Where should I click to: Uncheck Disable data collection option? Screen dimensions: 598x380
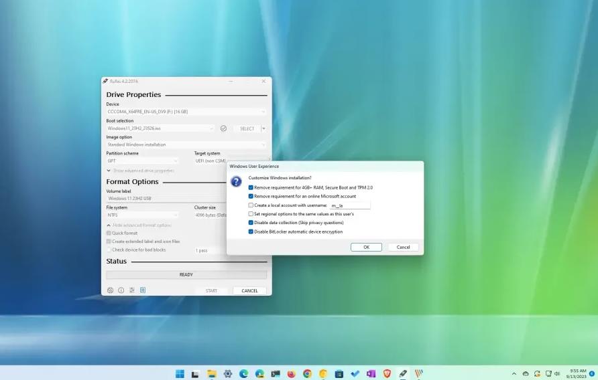(x=251, y=223)
